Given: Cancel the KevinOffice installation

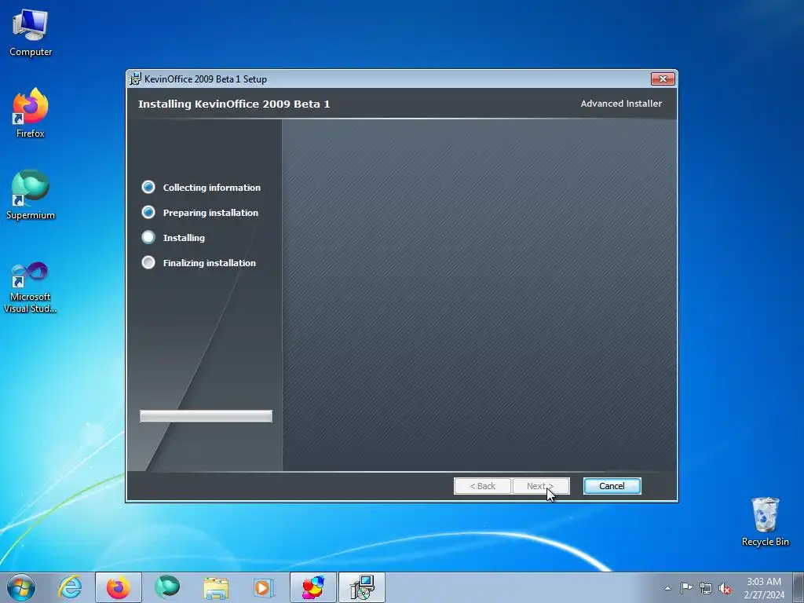Looking at the screenshot, I should (x=612, y=486).
